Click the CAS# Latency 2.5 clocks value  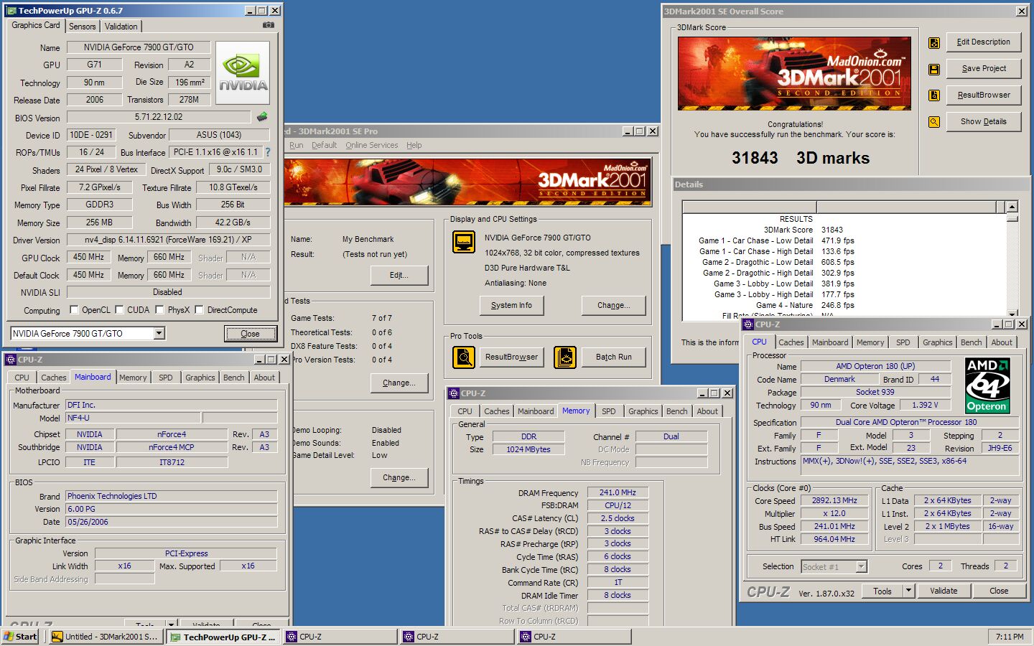tap(618, 518)
